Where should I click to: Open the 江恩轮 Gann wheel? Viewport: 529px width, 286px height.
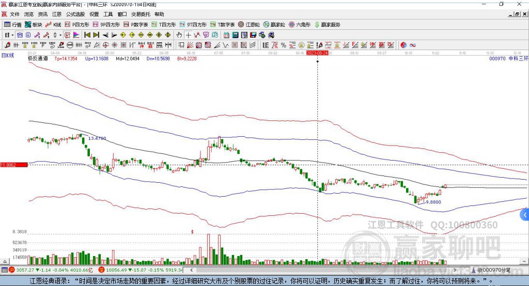click(249, 25)
